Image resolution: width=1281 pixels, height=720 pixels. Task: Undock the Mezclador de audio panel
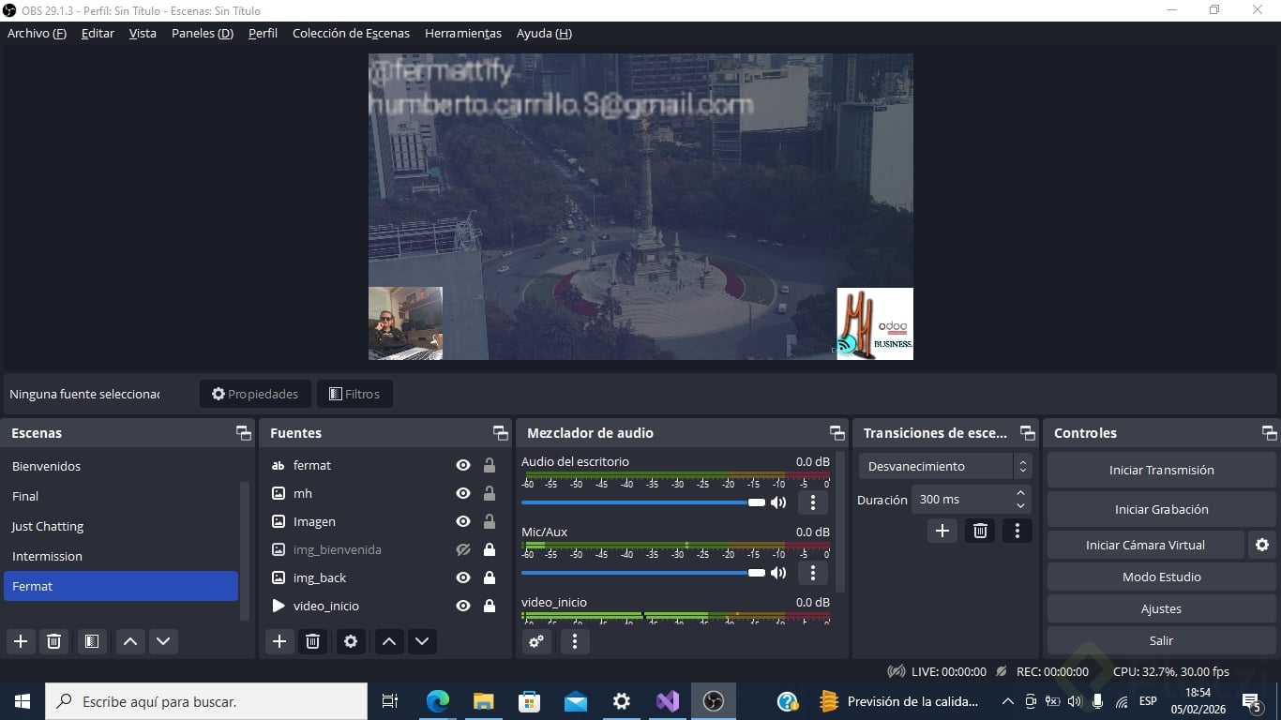[837, 433]
